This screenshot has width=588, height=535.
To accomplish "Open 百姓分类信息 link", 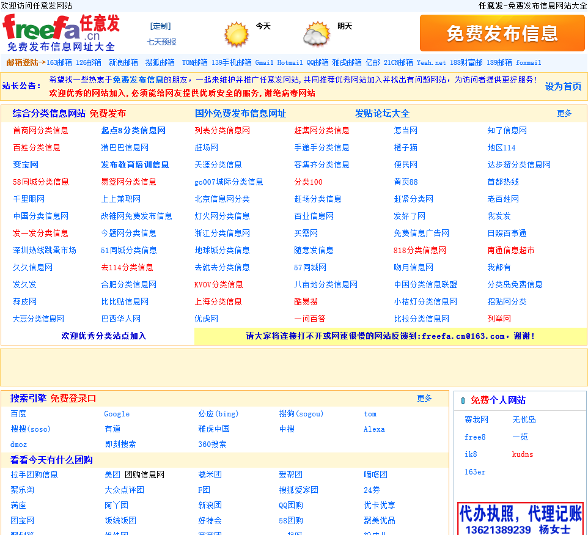I will (x=37, y=148).
